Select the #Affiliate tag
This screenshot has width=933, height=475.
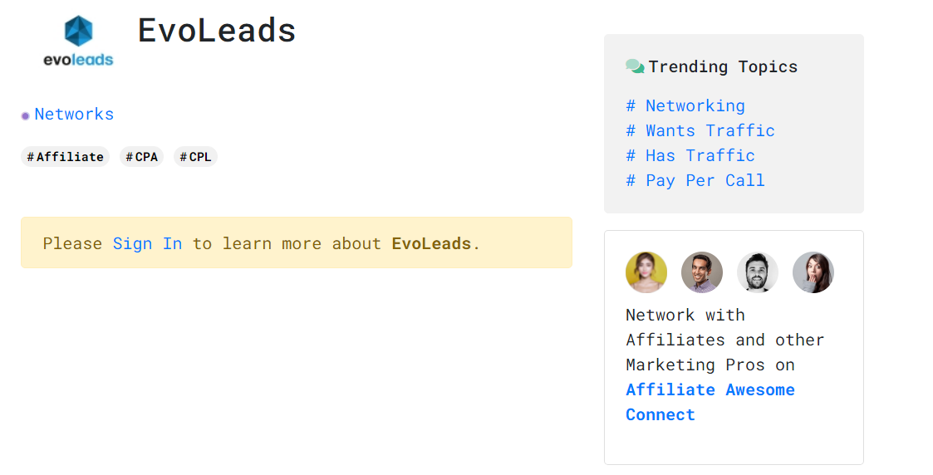tap(65, 157)
